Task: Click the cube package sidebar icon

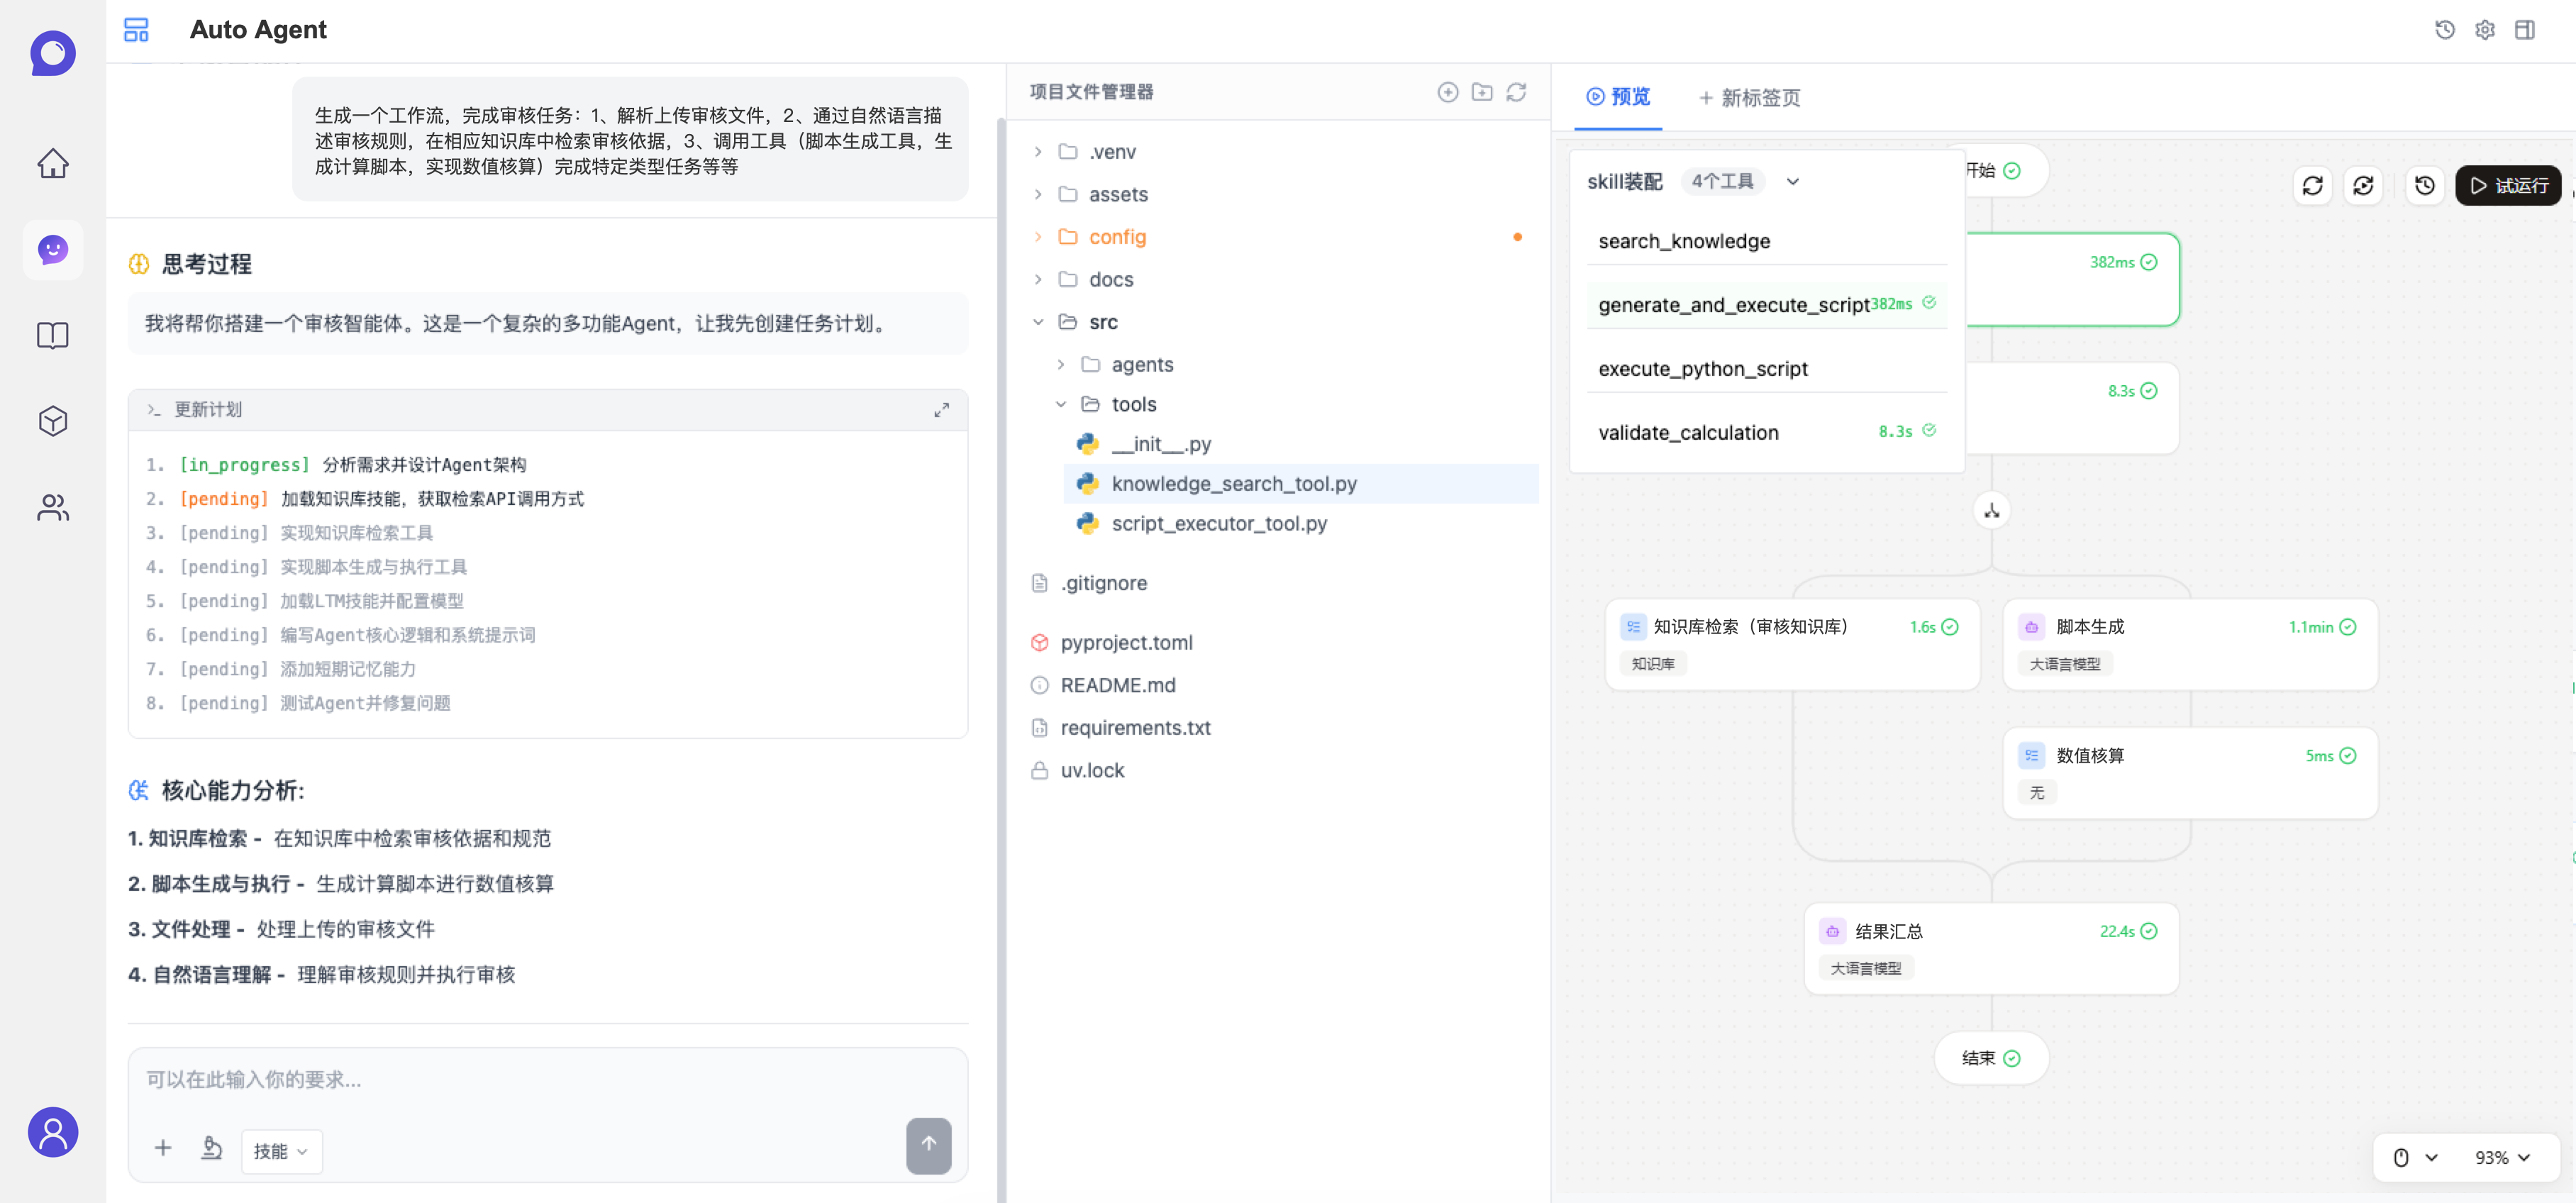Action: click(x=53, y=421)
